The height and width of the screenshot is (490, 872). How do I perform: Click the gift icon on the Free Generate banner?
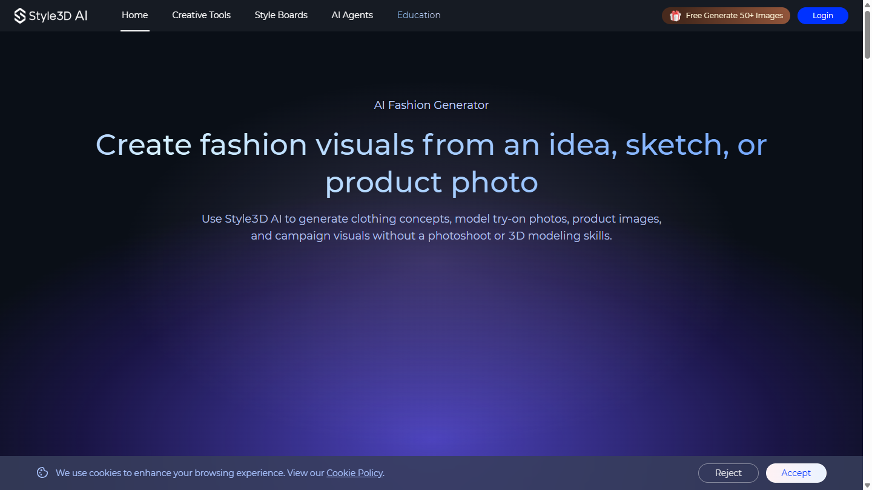coord(675,16)
